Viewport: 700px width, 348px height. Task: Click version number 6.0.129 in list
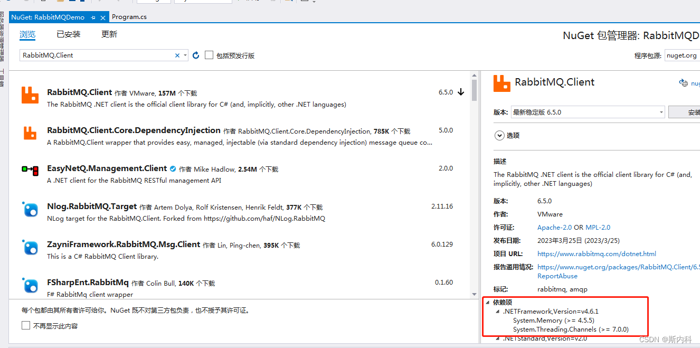click(442, 244)
